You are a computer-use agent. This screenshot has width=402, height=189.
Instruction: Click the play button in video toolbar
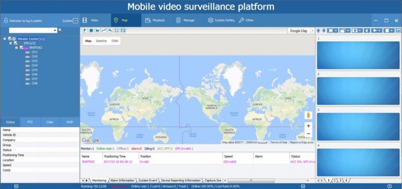coord(375,31)
